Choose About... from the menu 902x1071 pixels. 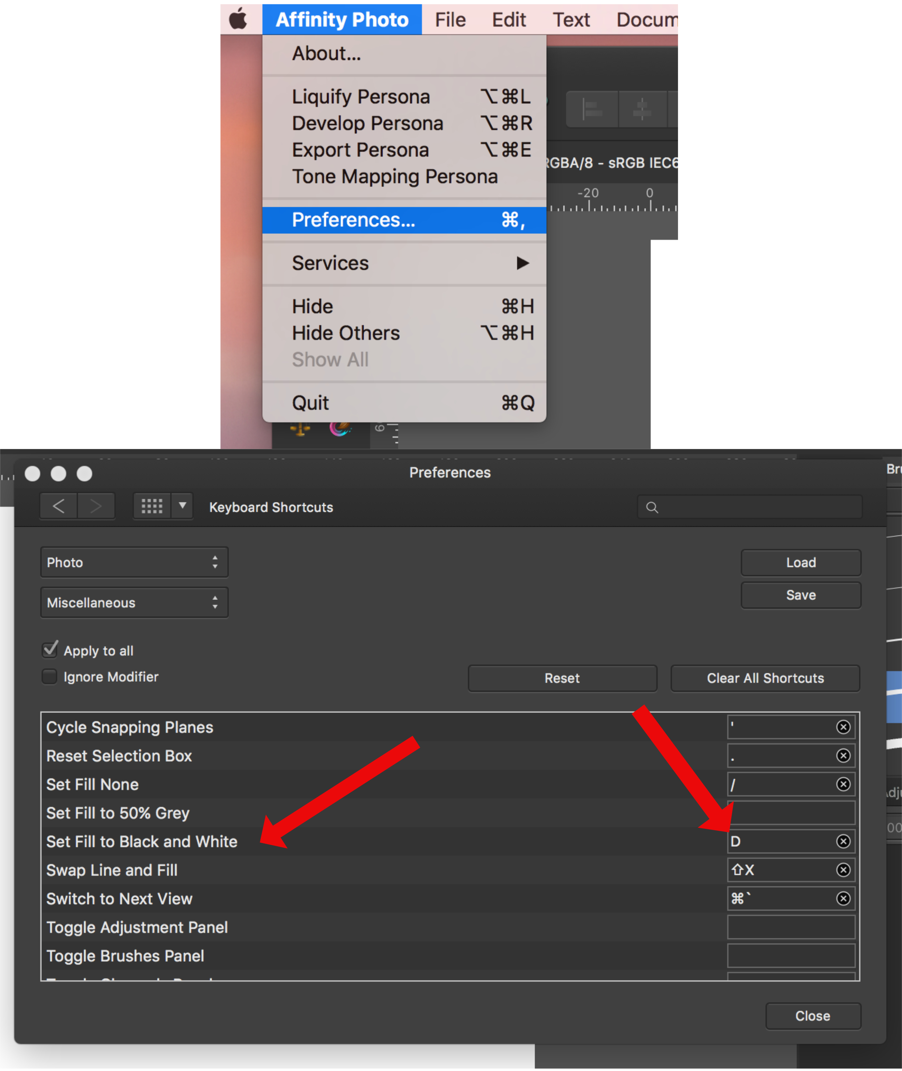click(404, 54)
